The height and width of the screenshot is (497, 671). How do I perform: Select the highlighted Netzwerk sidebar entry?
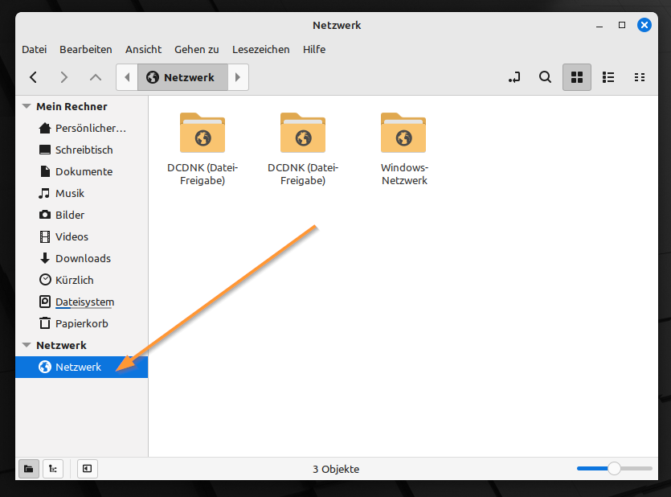click(82, 367)
